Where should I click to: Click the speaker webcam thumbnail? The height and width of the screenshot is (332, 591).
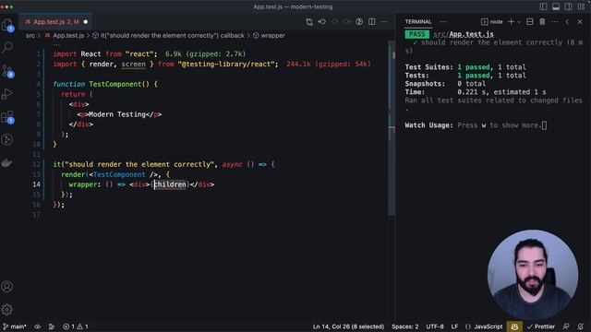point(533,275)
